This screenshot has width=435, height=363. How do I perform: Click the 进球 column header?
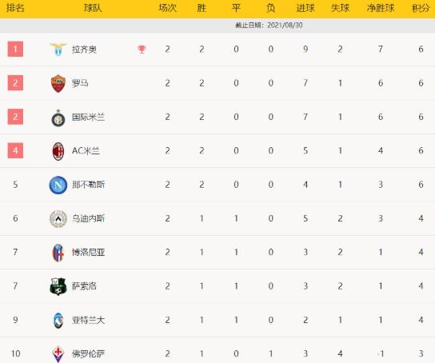pos(305,8)
